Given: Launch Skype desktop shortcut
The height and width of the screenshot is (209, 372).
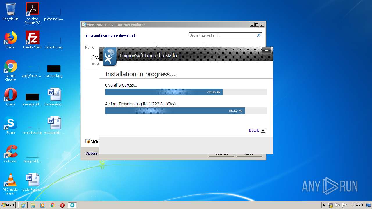Looking at the screenshot, I should click(x=10, y=125).
